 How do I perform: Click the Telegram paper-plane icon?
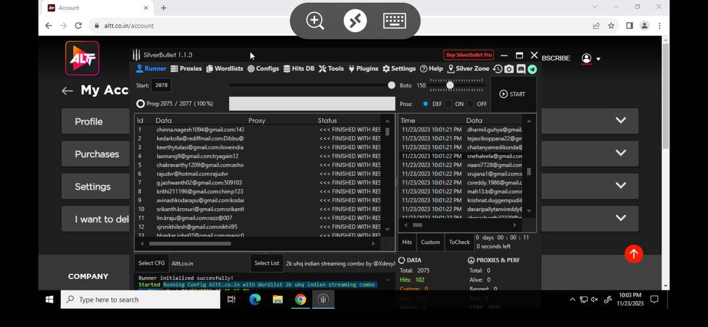coord(532,69)
